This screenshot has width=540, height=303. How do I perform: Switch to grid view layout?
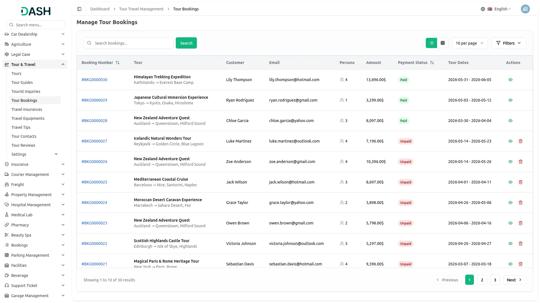pyautogui.click(x=443, y=43)
